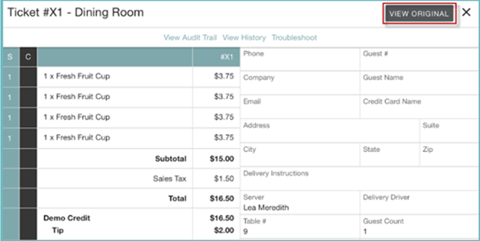Click the City field
The image size is (480, 241).
[300, 154]
